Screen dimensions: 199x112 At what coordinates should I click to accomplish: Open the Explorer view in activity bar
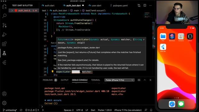click(x=4, y=7)
